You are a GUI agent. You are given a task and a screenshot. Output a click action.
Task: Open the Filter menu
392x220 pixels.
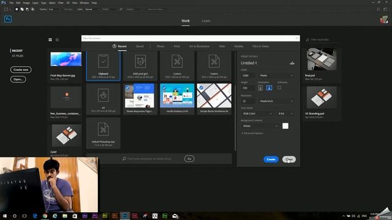coord(61,2)
